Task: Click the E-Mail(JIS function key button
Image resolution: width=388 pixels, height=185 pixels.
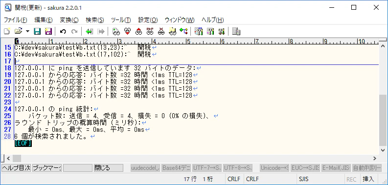Action: pos(336,168)
